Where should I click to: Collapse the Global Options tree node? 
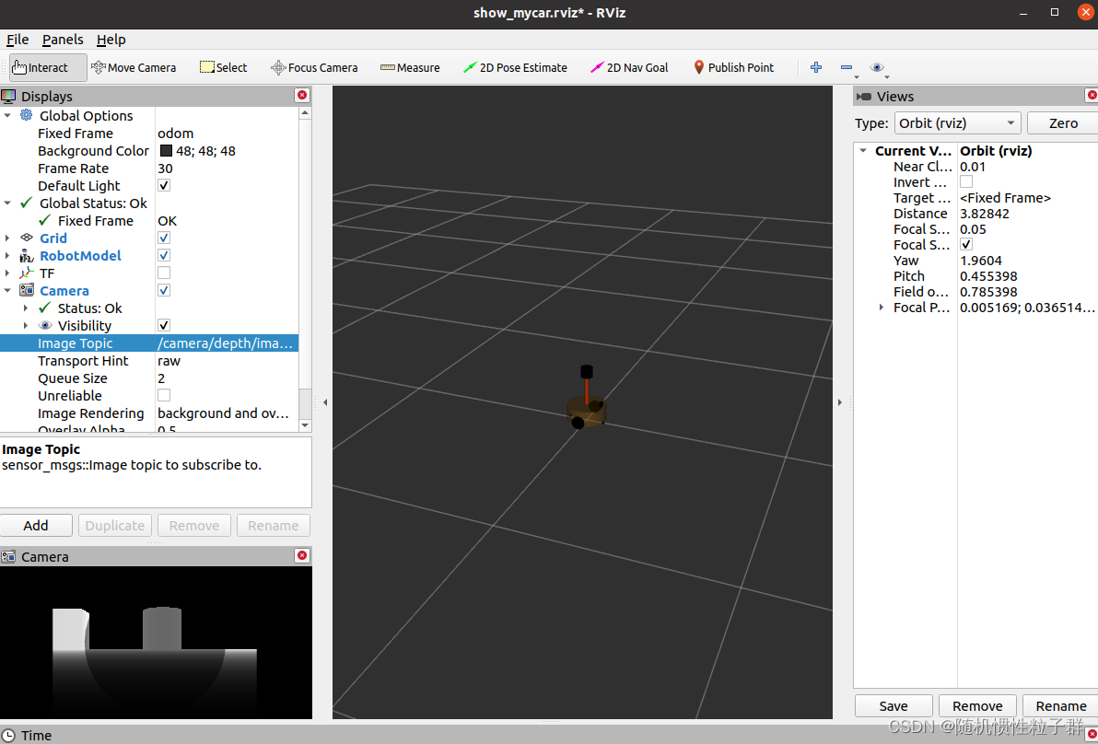tap(7, 115)
